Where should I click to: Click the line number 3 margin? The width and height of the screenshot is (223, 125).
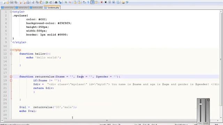[6, 19]
